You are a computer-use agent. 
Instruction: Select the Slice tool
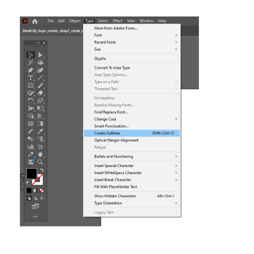(x=30, y=154)
